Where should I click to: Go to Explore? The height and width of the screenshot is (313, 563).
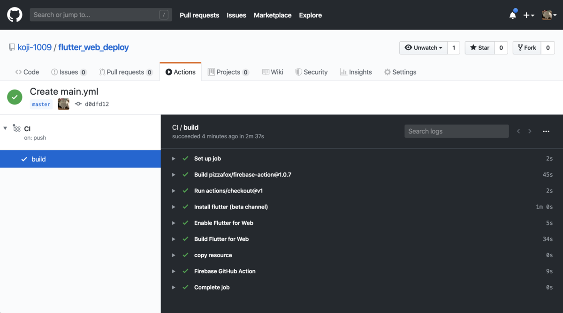311,15
